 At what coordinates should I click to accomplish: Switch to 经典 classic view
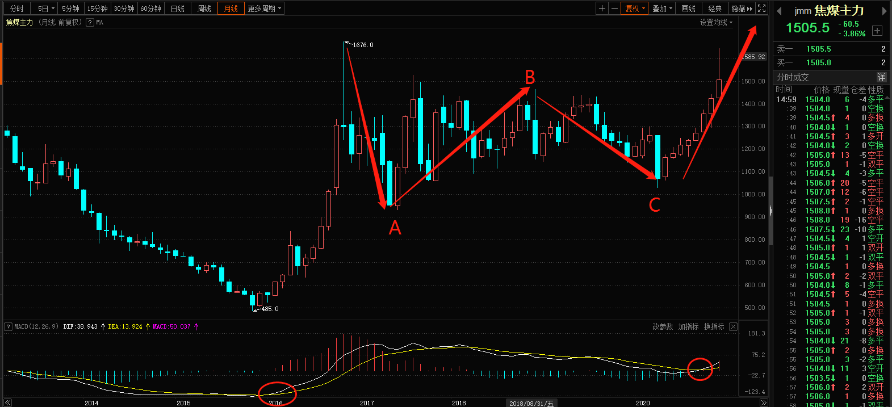tap(715, 9)
